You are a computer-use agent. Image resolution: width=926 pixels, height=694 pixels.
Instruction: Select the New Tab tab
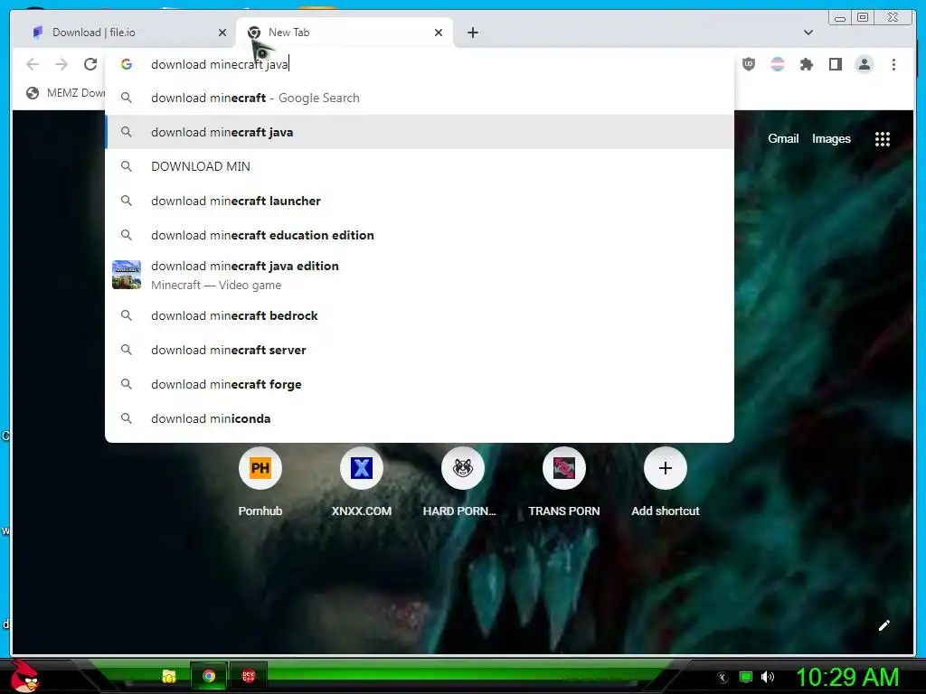[345, 33]
